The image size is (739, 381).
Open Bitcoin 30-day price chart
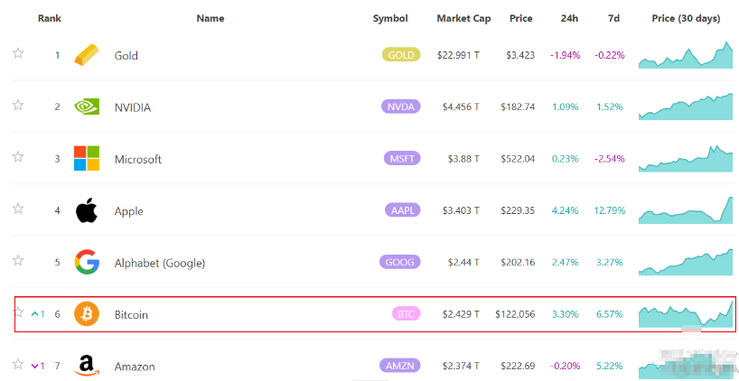coord(686,313)
